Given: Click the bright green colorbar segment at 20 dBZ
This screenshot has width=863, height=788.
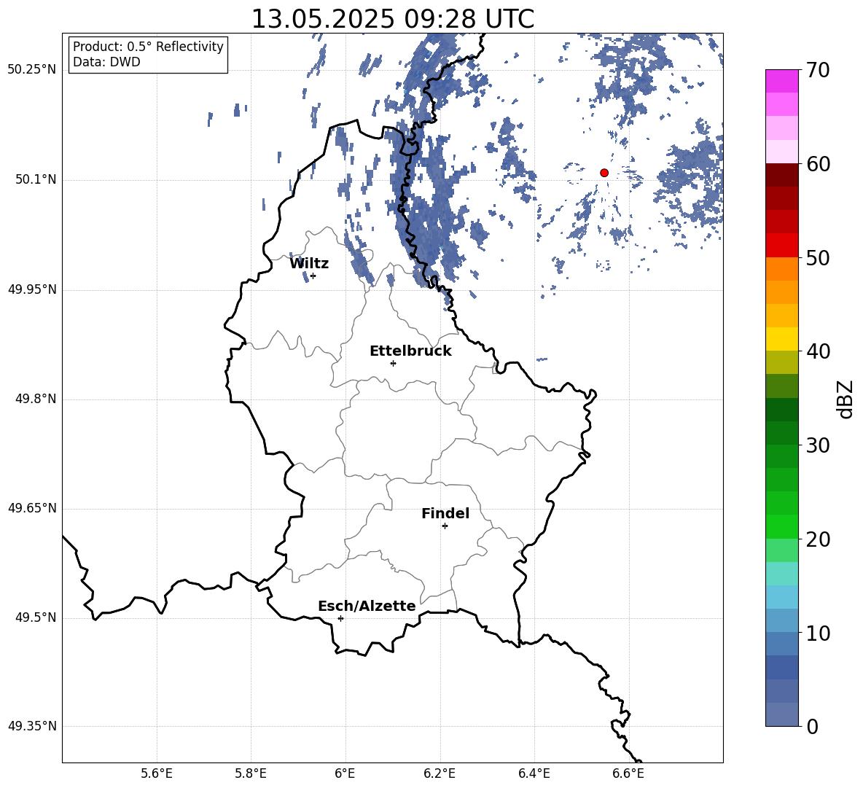Looking at the screenshot, I should tap(781, 526).
